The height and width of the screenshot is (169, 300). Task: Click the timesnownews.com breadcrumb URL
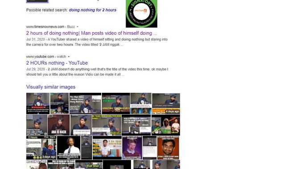[x=45, y=27]
